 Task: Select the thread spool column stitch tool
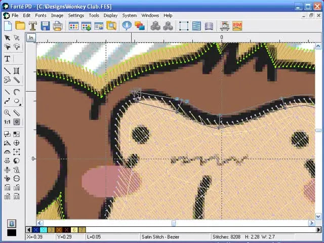point(17,71)
